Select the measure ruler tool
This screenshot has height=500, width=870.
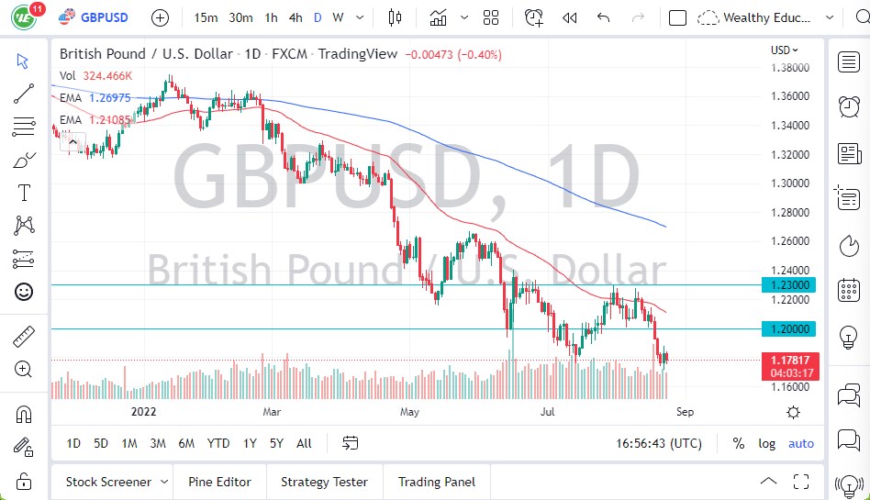coord(24,337)
